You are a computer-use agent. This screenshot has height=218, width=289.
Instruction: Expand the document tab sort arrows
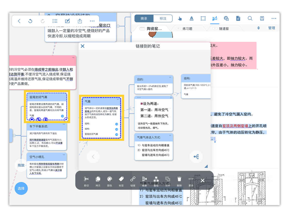point(258,28)
